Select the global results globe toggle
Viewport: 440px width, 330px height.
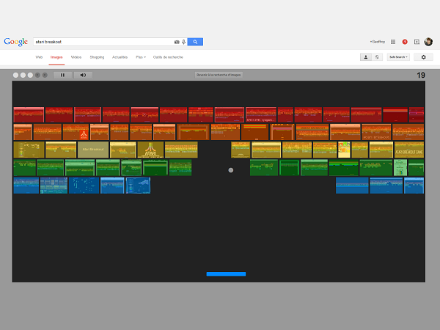click(x=377, y=57)
